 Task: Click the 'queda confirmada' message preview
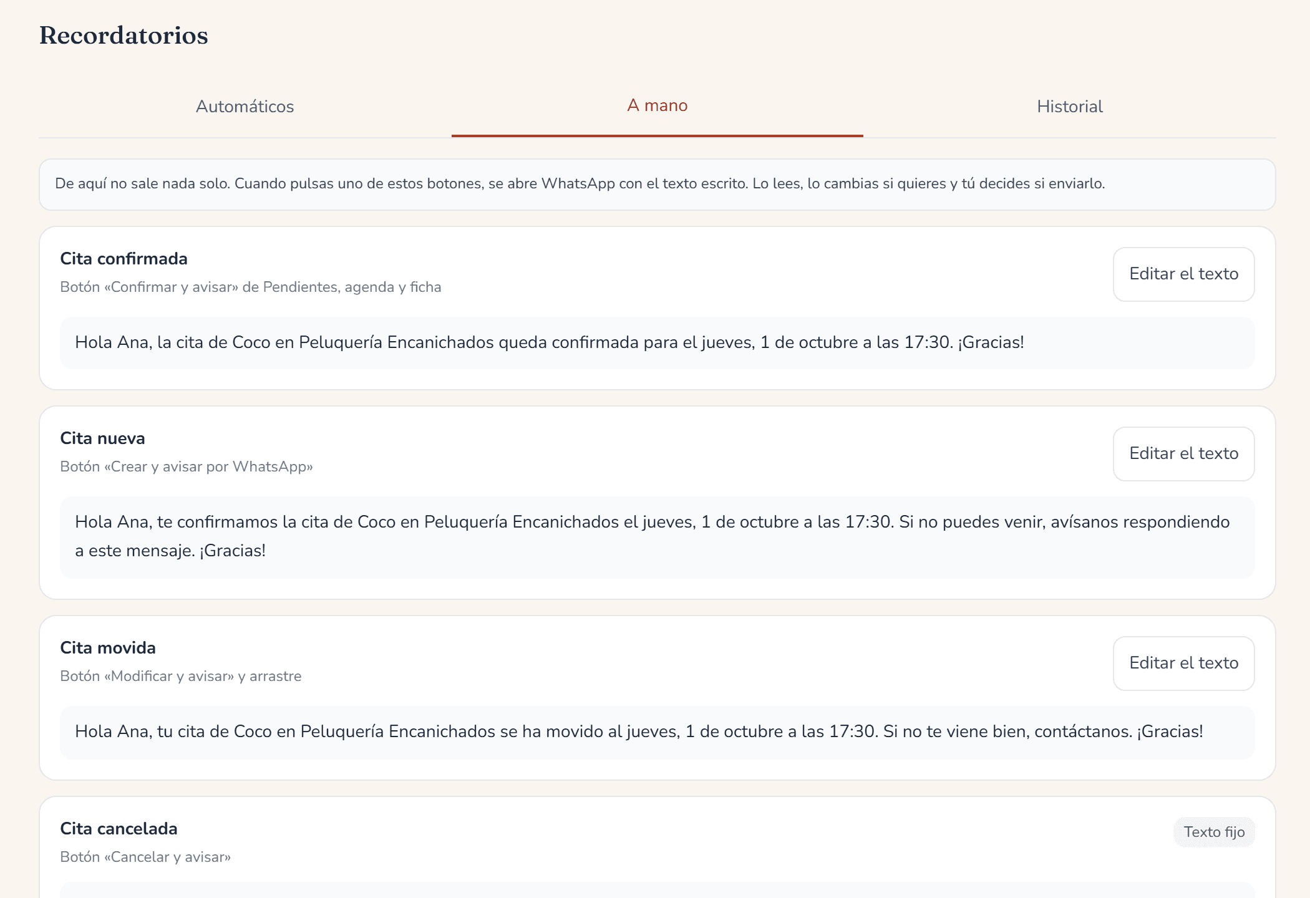657,343
